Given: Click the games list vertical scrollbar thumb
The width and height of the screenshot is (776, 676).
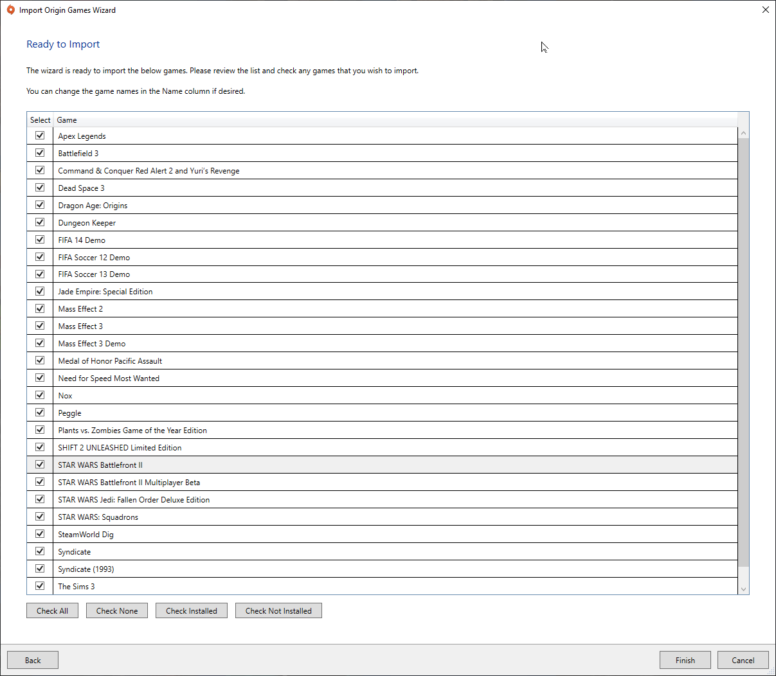Looking at the screenshot, I should (x=743, y=352).
